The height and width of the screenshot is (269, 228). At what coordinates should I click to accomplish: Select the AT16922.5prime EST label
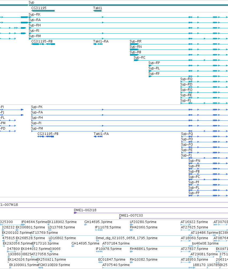click(x=194, y=222)
